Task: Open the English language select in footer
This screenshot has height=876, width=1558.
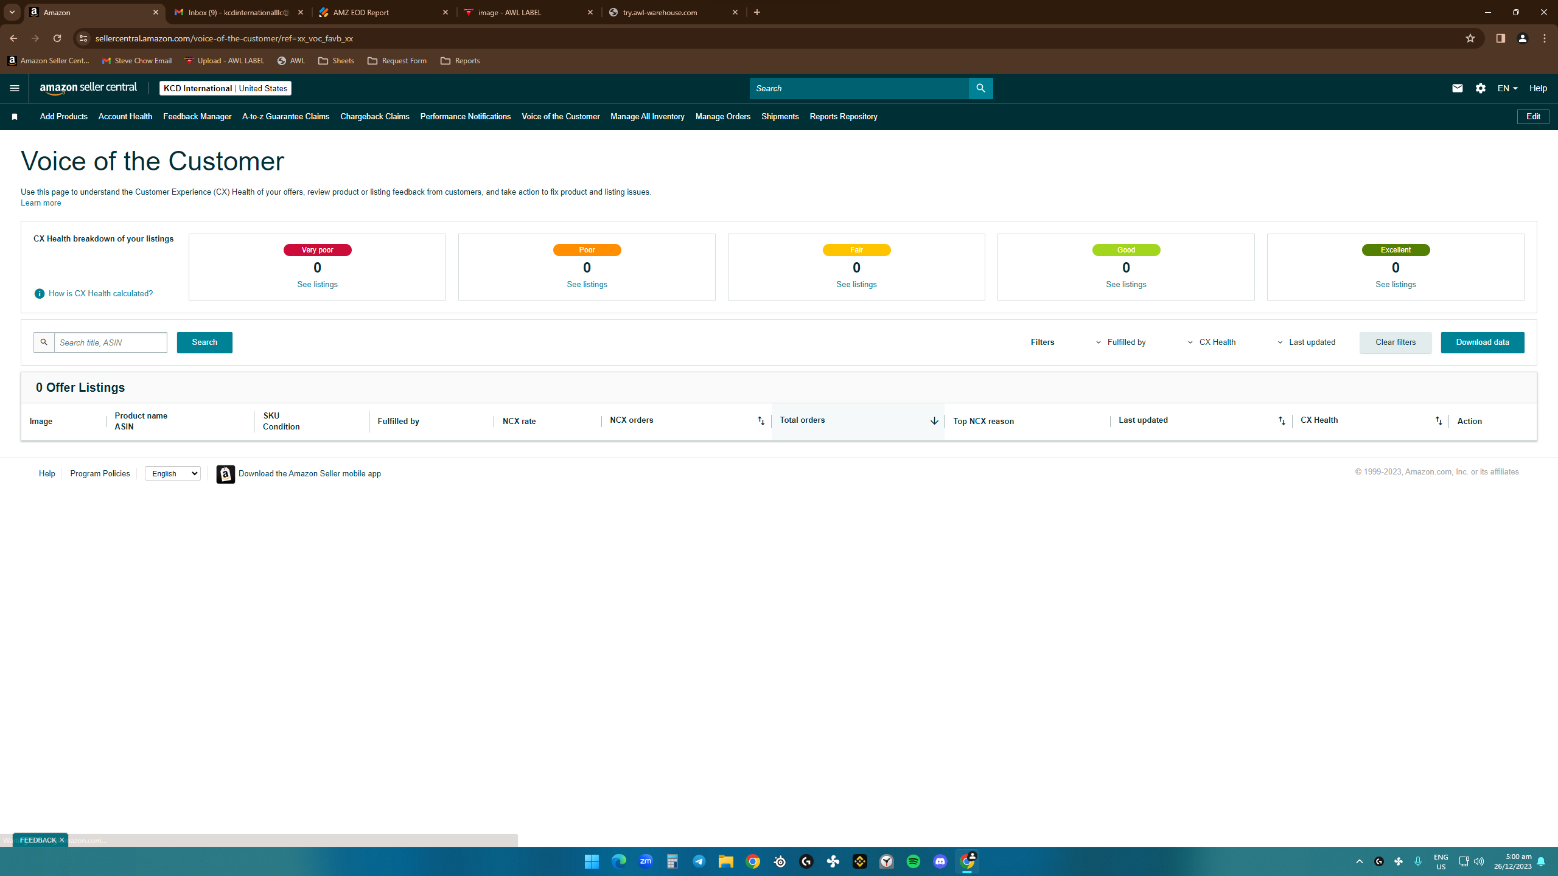Action: (173, 474)
